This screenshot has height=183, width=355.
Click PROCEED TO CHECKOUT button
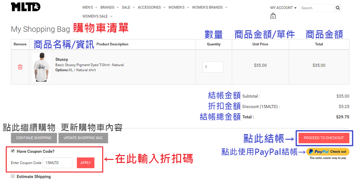coord(324,138)
